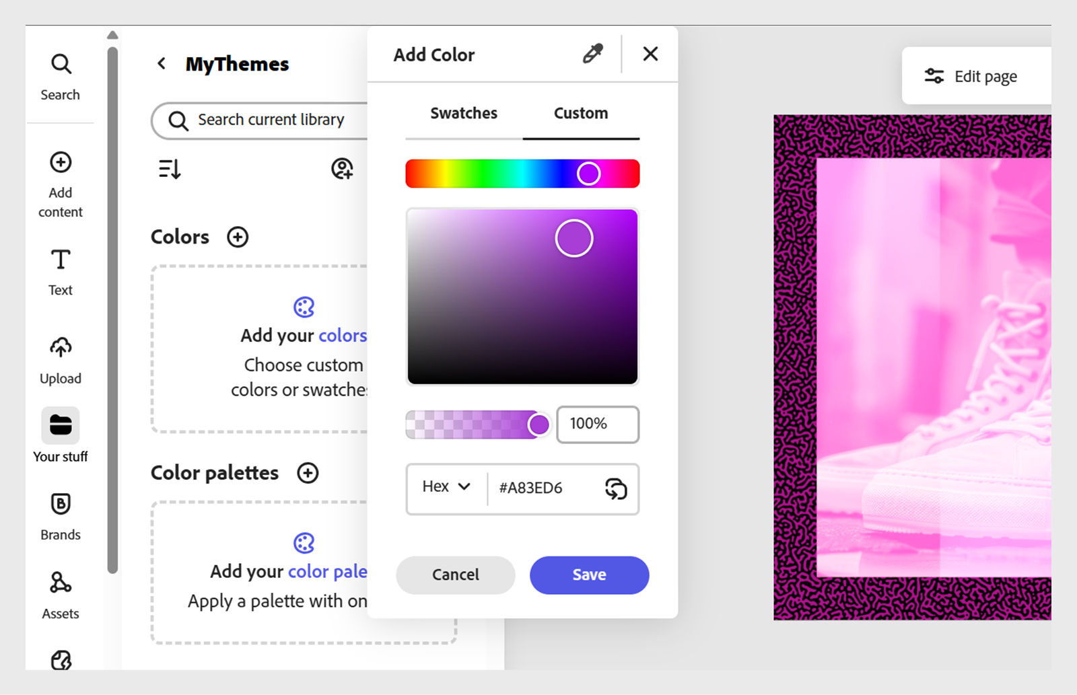The width and height of the screenshot is (1077, 695).
Task: Cancel the Add Color dialog
Action: click(456, 575)
